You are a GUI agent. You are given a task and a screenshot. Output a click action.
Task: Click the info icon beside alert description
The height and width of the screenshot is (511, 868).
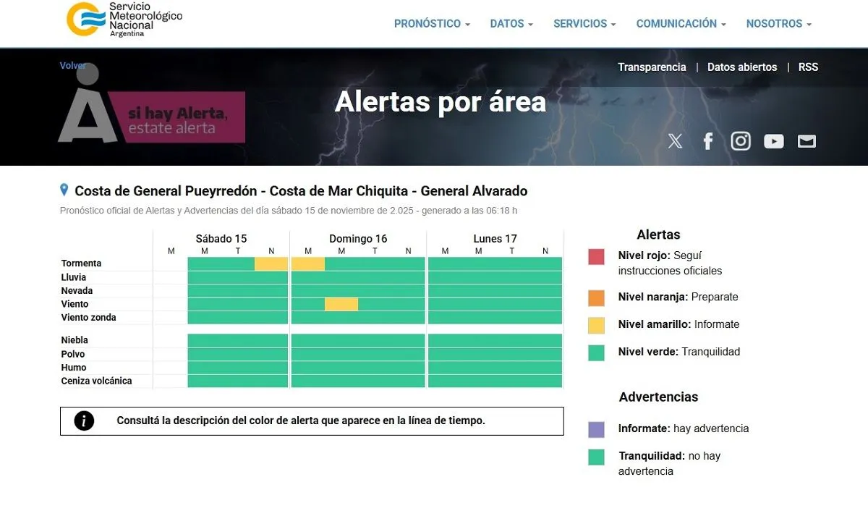(x=84, y=421)
